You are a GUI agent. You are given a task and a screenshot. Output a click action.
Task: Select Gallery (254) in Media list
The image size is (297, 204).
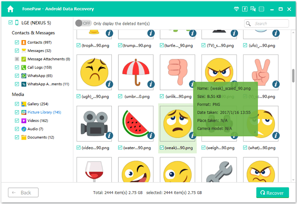(38, 104)
